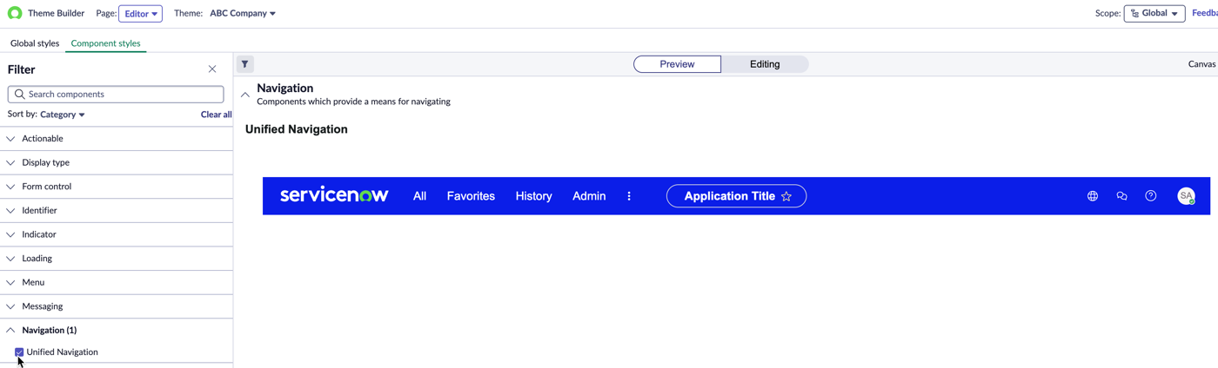The width and height of the screenshot is (1218, 368).
Task: Open Favorites in the nav bar
Action: 471,196
